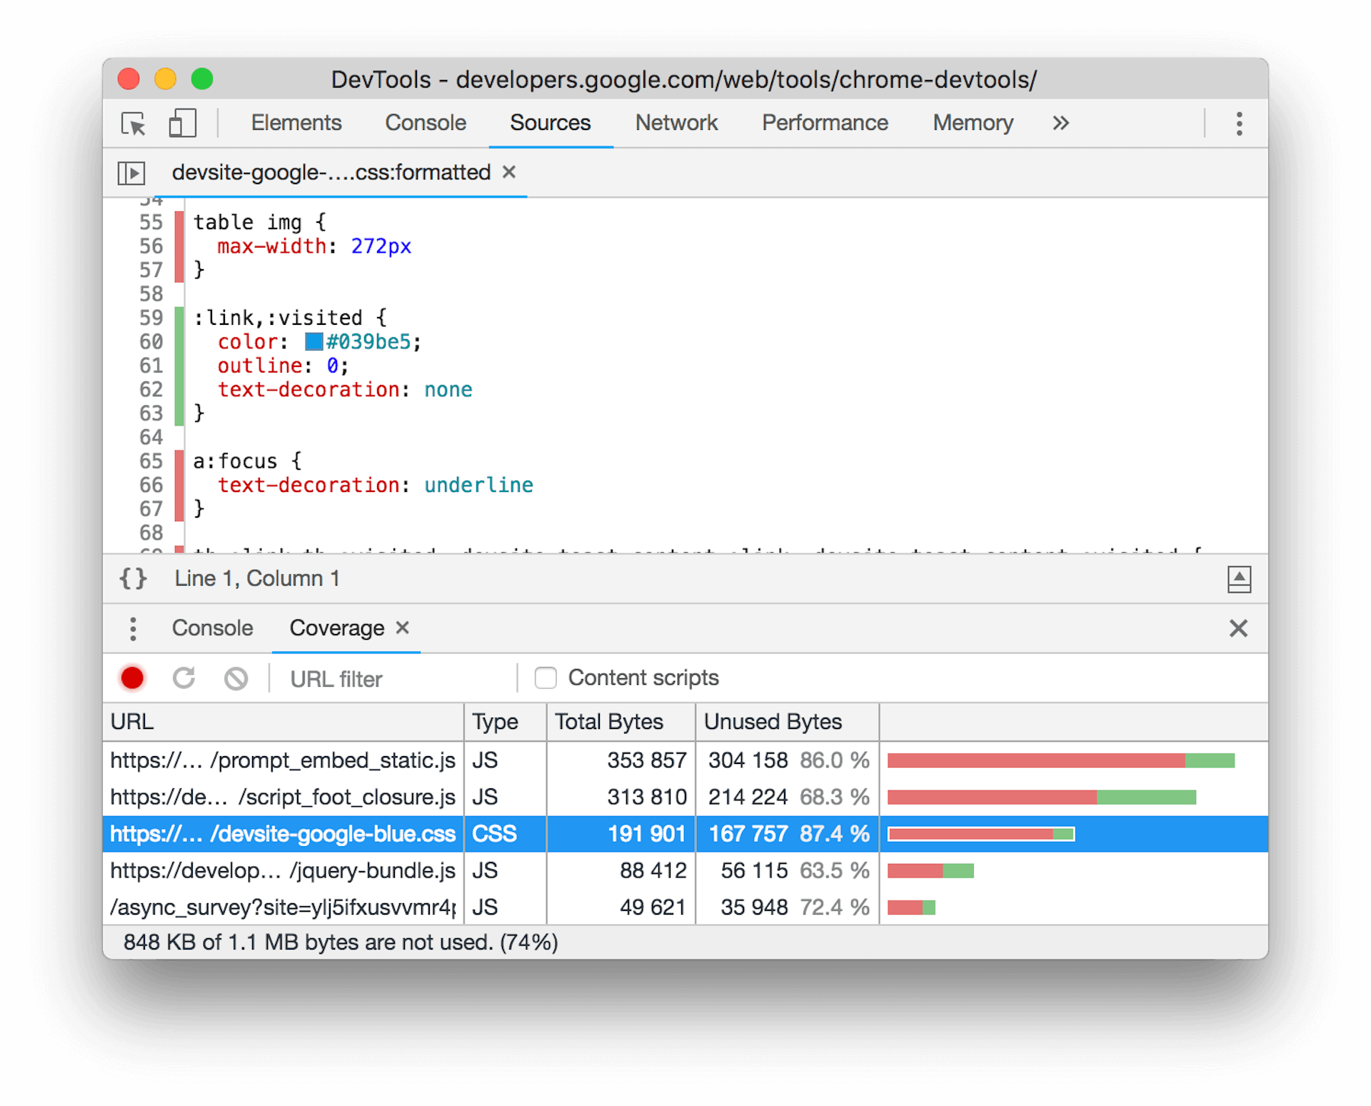The width and height of the screenshot is (1371, 1106).
Task: Expand the DevTools panel options
Action: (x=1060, y=122)
